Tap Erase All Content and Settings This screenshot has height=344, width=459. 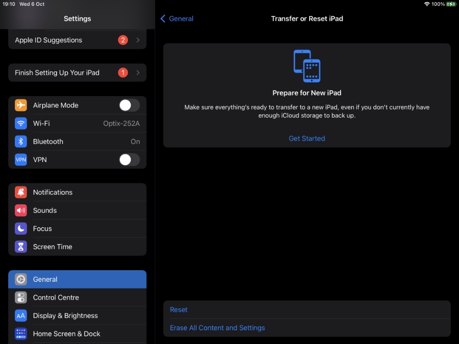[x=307, y=328]
